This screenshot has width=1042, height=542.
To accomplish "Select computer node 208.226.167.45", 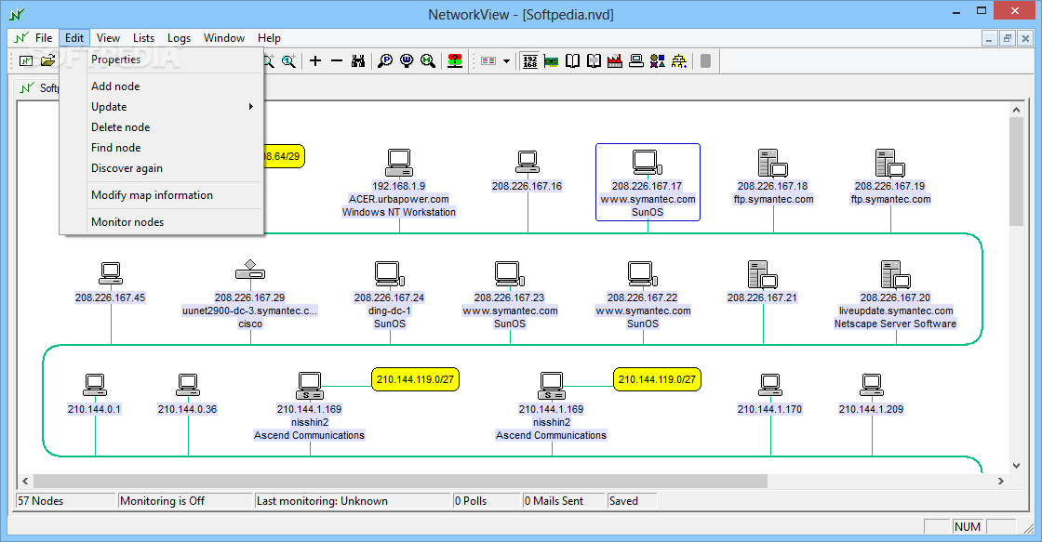I will [x=111, y=274].
